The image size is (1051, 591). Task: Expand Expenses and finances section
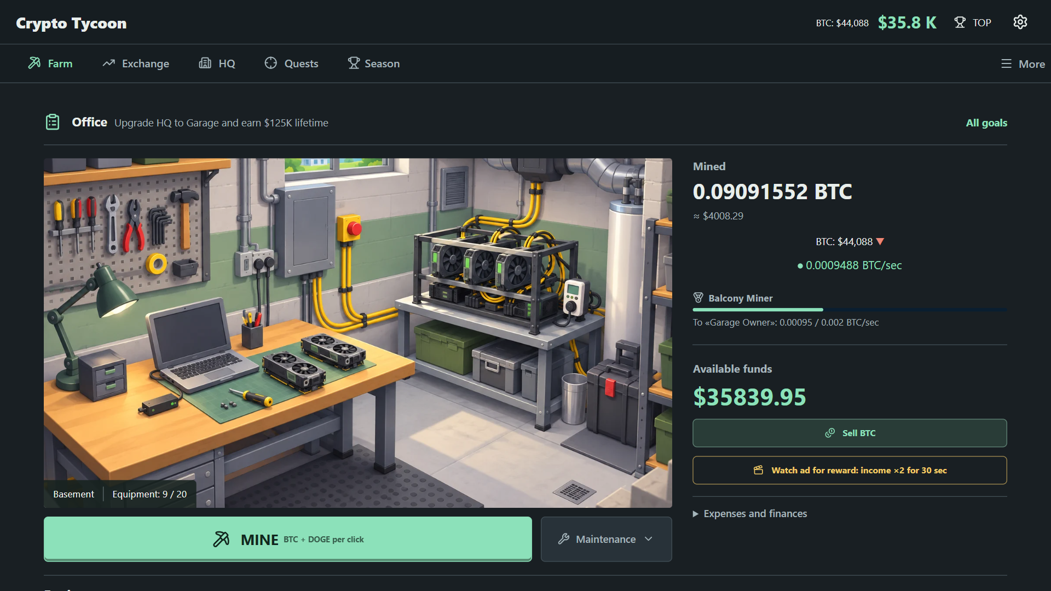tap(750, 513)
